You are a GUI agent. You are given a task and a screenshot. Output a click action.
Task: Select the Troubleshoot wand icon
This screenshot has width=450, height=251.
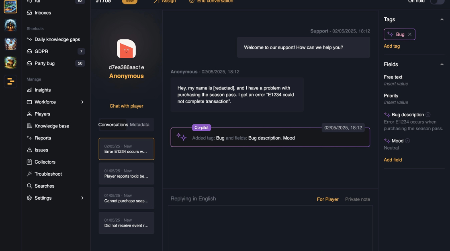pos(29,174)
